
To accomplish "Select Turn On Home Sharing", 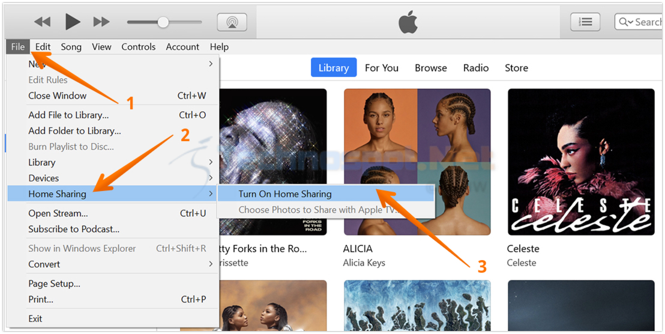I will [x=326, y=194].
